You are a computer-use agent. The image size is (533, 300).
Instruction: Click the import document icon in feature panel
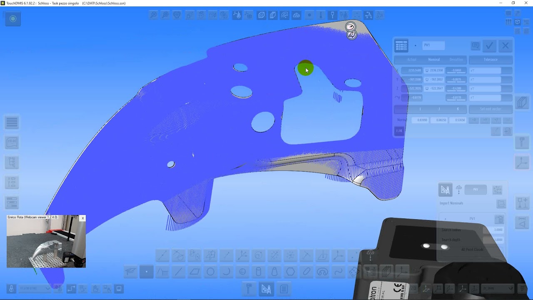507,131
